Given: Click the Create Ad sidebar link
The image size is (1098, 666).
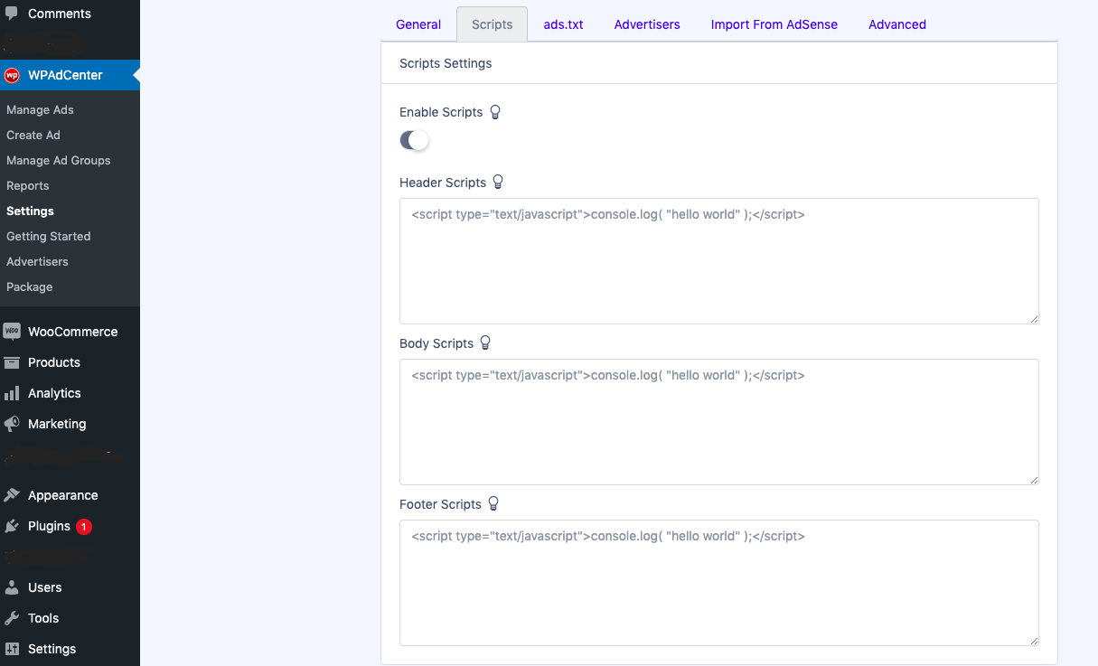Looking at the screenshot, I should [x=33, y=135].
